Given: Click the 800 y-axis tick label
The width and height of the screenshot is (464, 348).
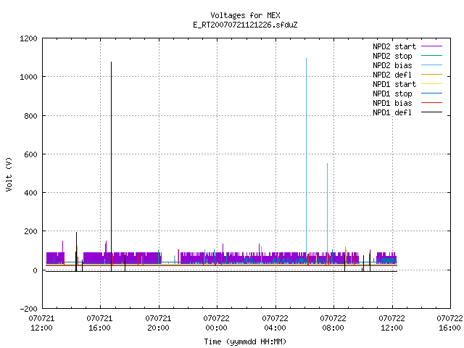Looking at the screenshot, I should tap(30, 116).
